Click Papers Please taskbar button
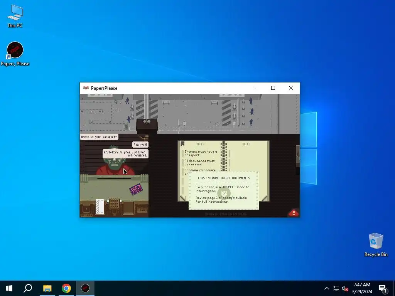Image resolution: width=395 pixels, height=296 pixels. (85, 288)
